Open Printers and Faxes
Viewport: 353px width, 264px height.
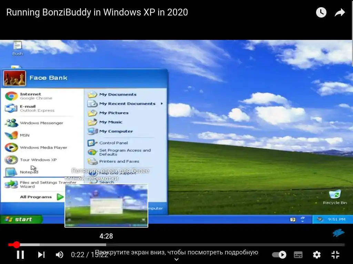coord(113,162)
